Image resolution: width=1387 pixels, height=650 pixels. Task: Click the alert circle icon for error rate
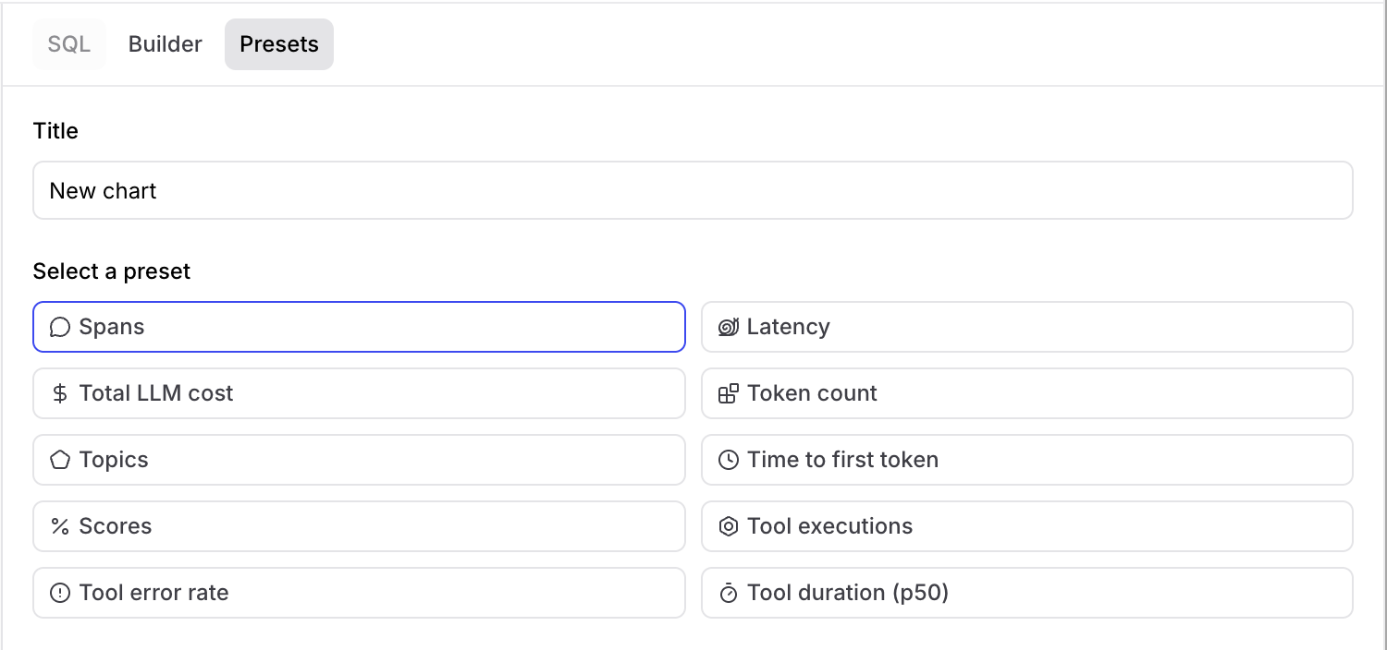(60, 593)
